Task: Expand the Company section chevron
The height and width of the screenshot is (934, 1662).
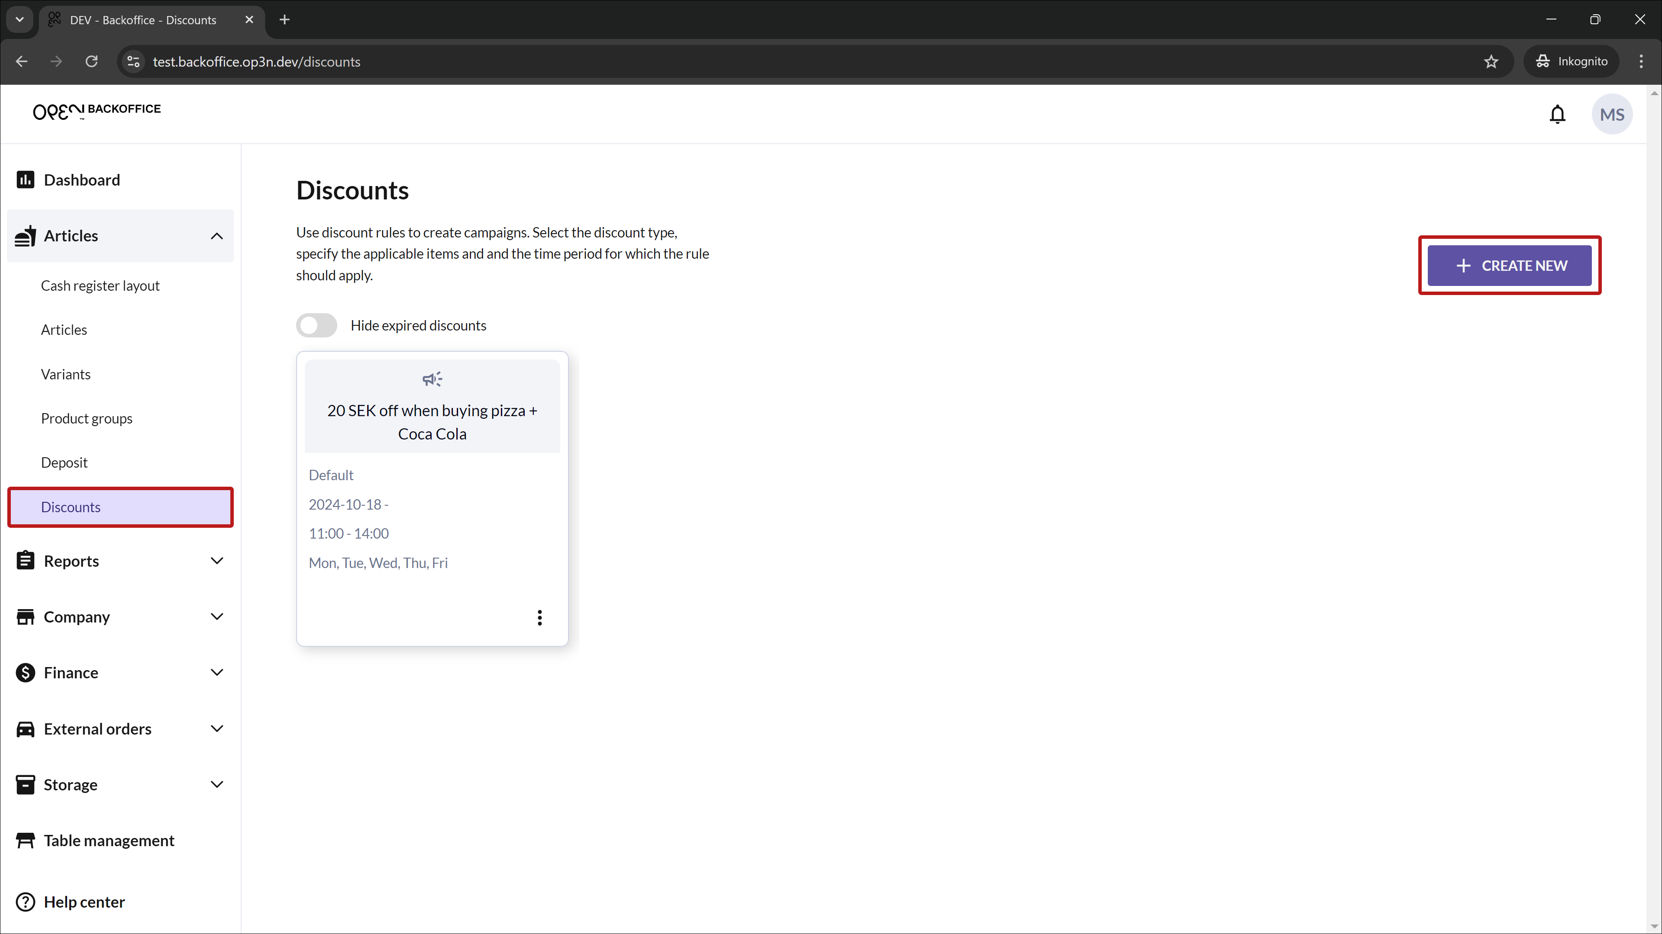Action: point(217,617)
